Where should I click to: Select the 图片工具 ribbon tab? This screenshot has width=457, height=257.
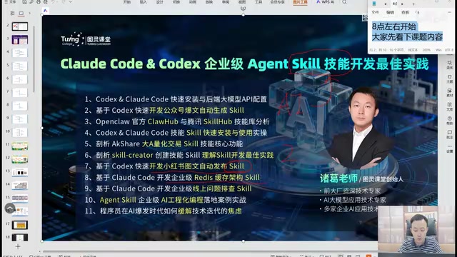pyautogui.click(x=300, y=2)
